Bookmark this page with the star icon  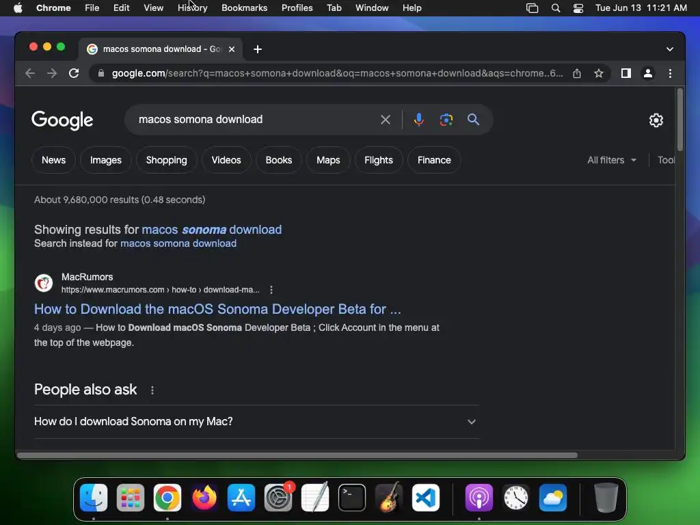tap(599, 73)
